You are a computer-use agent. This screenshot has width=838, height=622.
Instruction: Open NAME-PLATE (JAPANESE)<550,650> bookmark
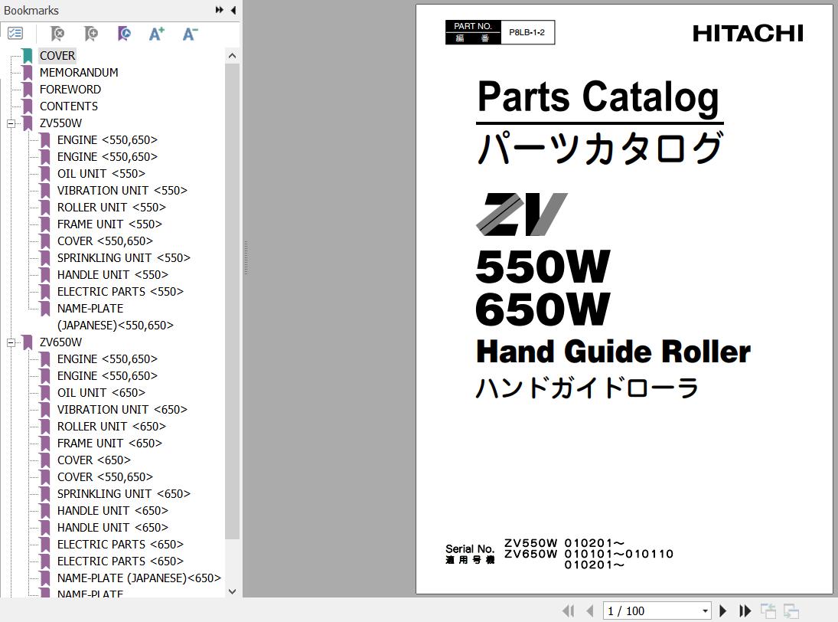click(x=115, y=316)
